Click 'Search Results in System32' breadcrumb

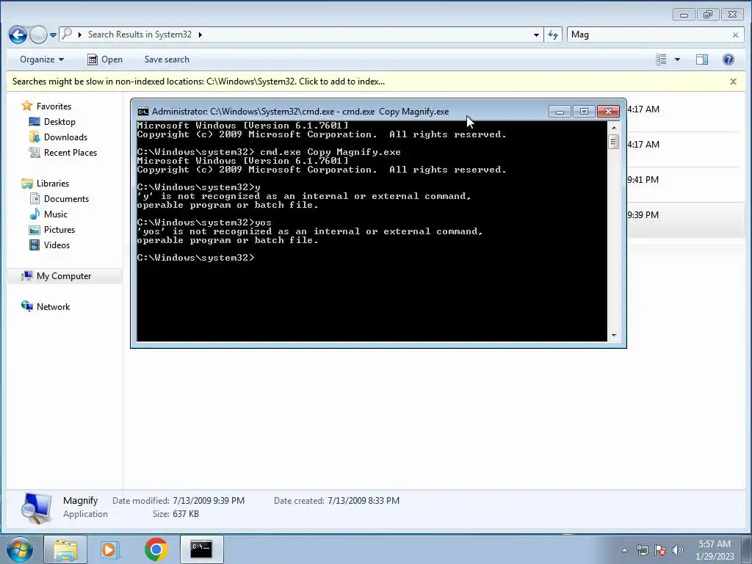point(140,35)
